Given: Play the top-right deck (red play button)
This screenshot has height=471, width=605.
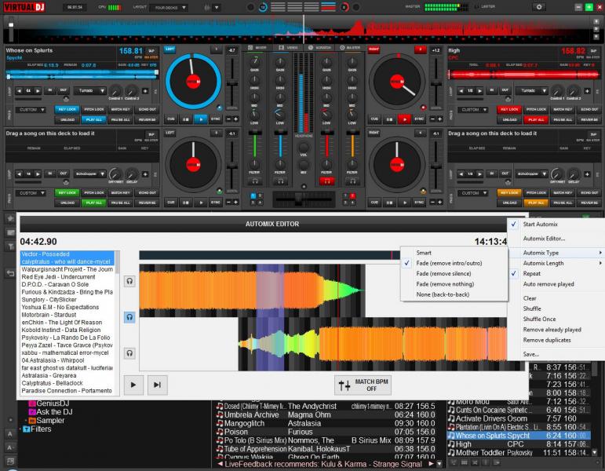Looking at the screenshot, I should (x=404, y=119).
